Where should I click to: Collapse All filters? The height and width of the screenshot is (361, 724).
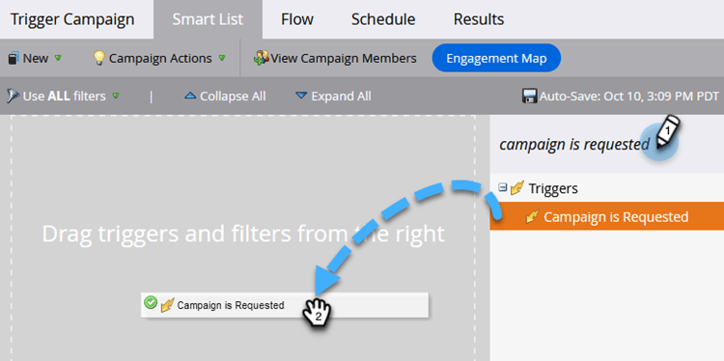(x=225, y=96)
